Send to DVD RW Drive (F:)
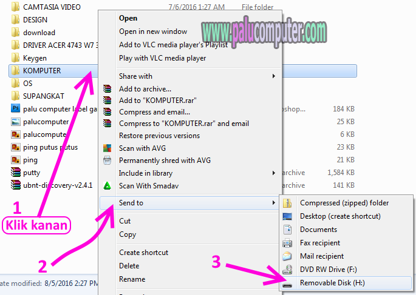Viewport: 416px width, 295px height. click(328, 270)
